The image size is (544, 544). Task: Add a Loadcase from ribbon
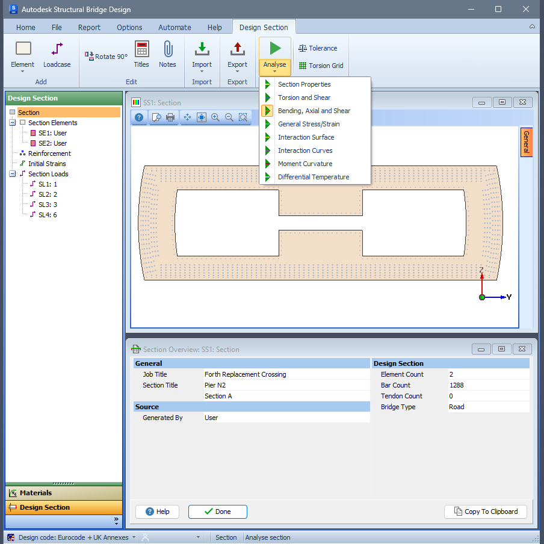click(57, 55)
